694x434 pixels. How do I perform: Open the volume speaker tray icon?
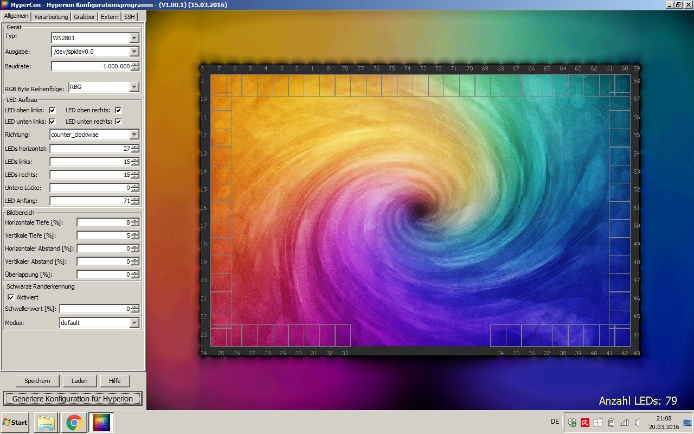point(637,423)
